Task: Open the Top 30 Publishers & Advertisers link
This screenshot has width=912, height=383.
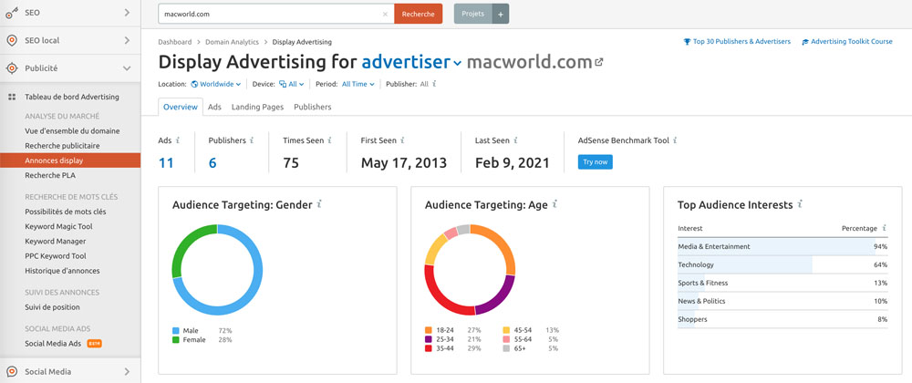Action: pos(737,42)
